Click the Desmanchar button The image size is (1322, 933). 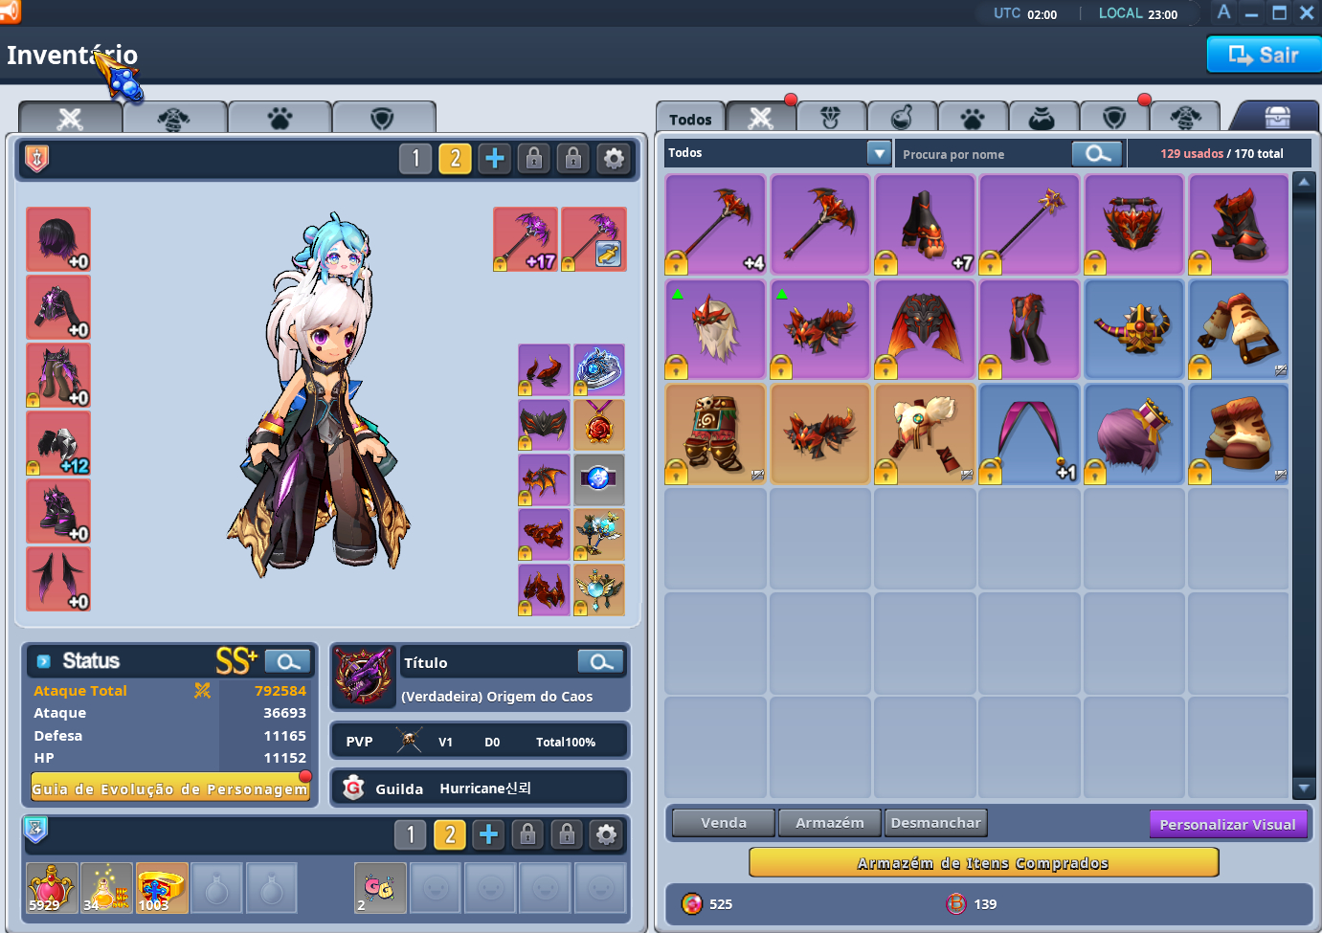pyautogui.click(x=935, y=823)
